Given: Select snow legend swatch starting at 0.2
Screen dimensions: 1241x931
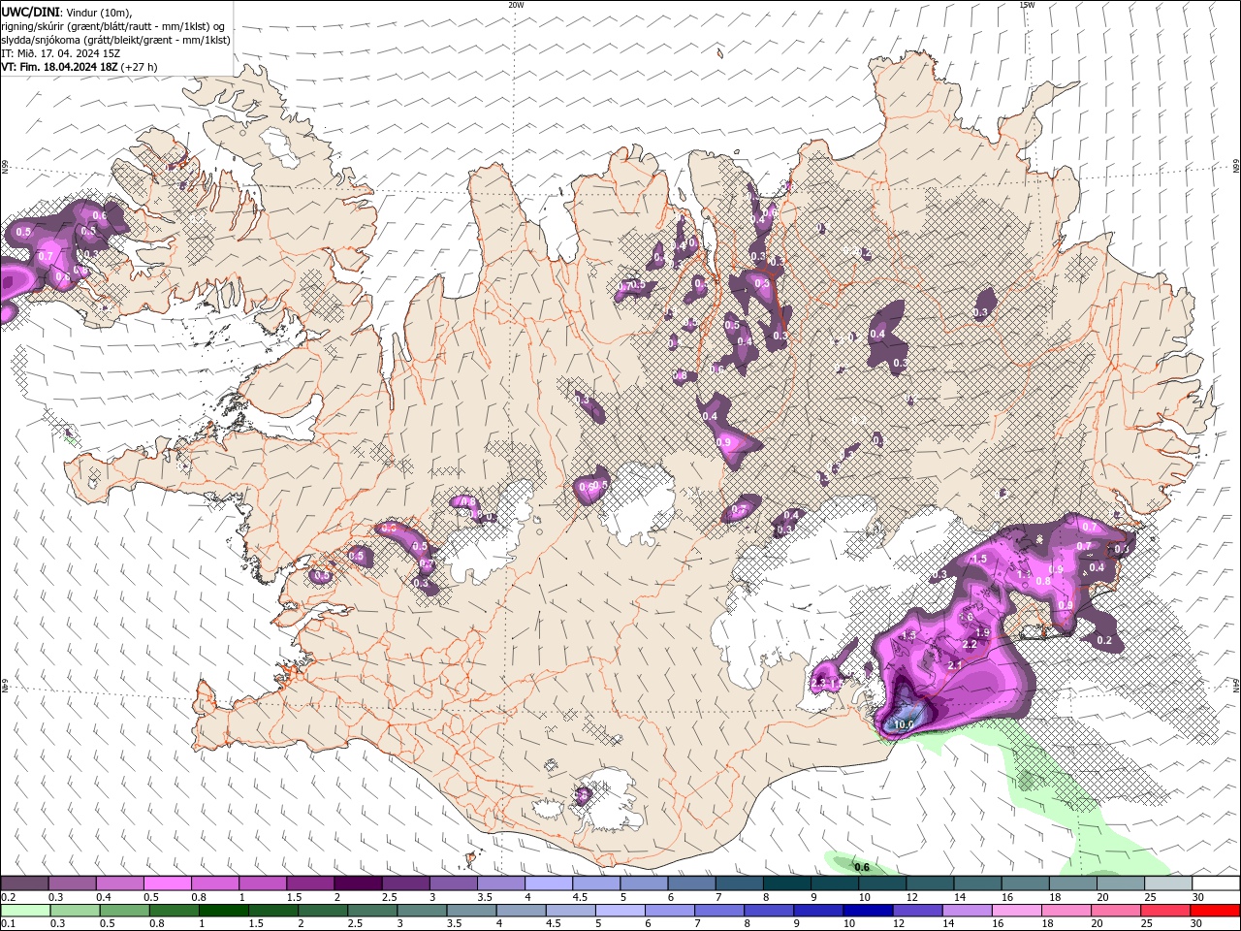Looking at the screenshot, I should pyautogui.click(x=24, y=883).
